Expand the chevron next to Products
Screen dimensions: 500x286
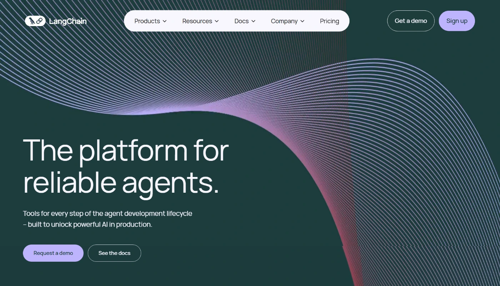click(165, 21)
